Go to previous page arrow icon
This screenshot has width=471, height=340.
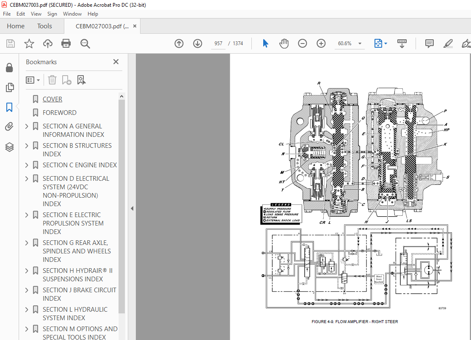(179, 44)
